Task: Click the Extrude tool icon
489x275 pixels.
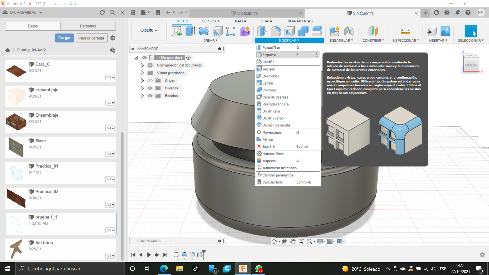Action: pyautogui.click(x=190, y=31)
